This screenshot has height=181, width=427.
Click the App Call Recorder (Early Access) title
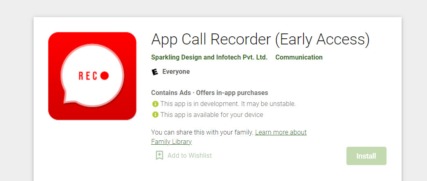click(261, 39)
